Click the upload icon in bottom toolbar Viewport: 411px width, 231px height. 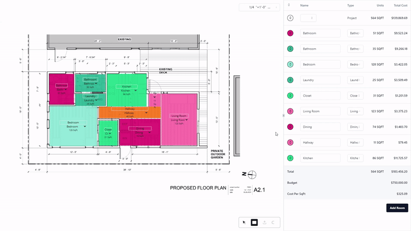[264, 222]
